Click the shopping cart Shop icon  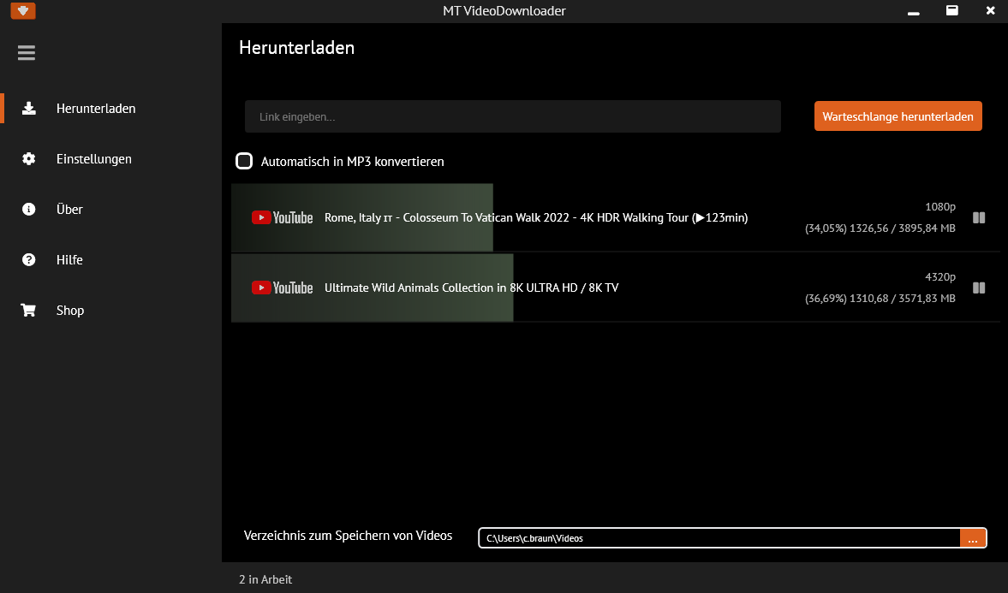[x=29, y=311]
